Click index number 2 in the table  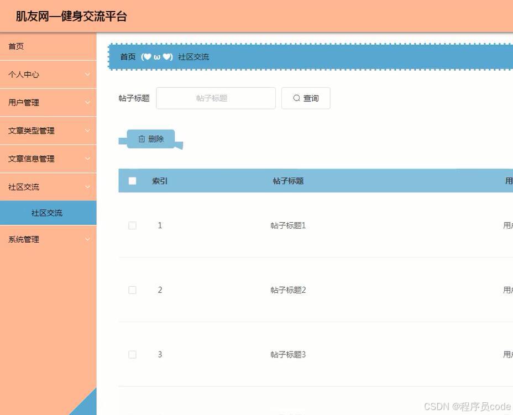pos(160,290)
